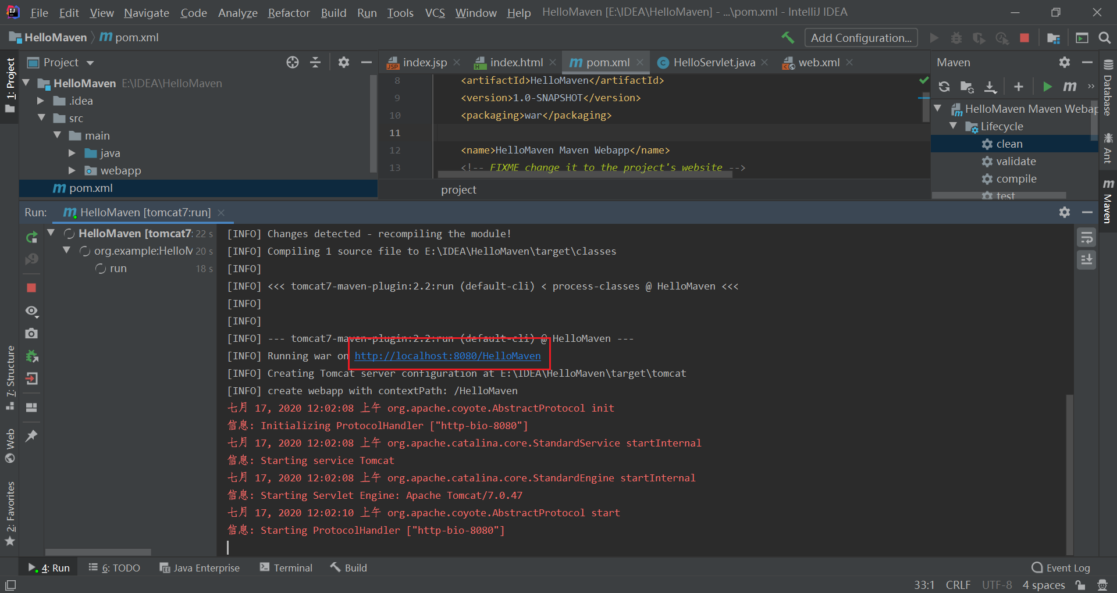Open Maven panel settings gear

pos(1065,62)
